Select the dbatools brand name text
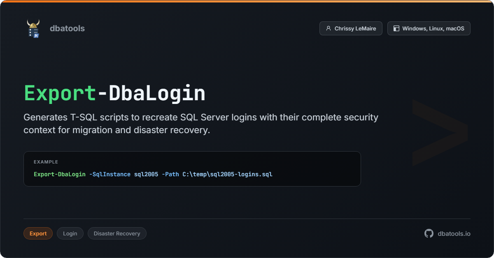 [67, 28]
